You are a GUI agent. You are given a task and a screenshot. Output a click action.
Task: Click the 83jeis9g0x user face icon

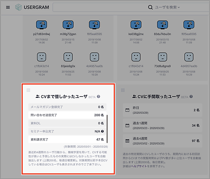click(68, 56)
